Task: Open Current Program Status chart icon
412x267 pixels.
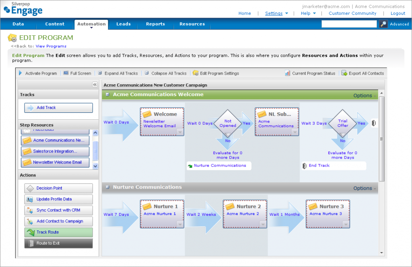Action: pyautogui.click(x=287, y=73)
